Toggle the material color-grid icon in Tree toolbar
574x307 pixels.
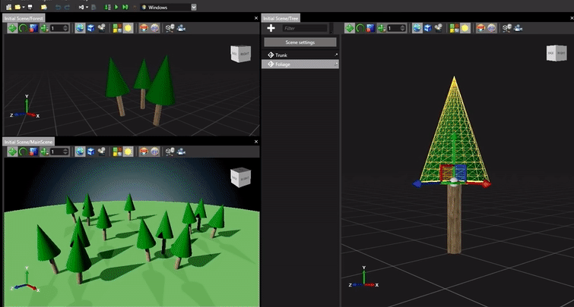[453, 28]
